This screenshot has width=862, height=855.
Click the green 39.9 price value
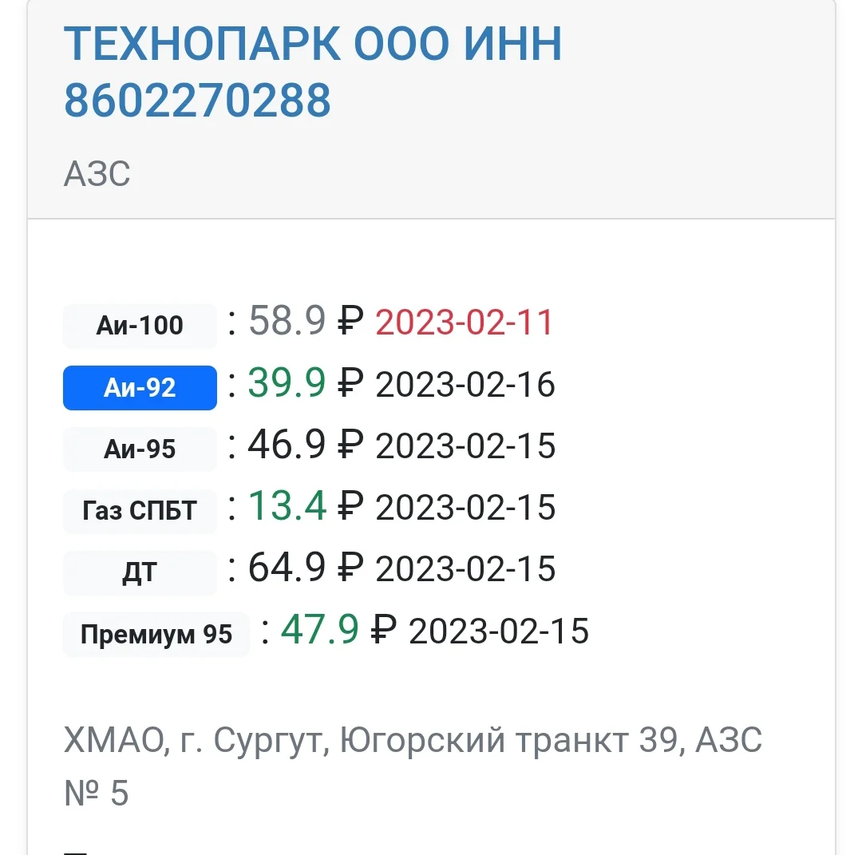(287, 383)
